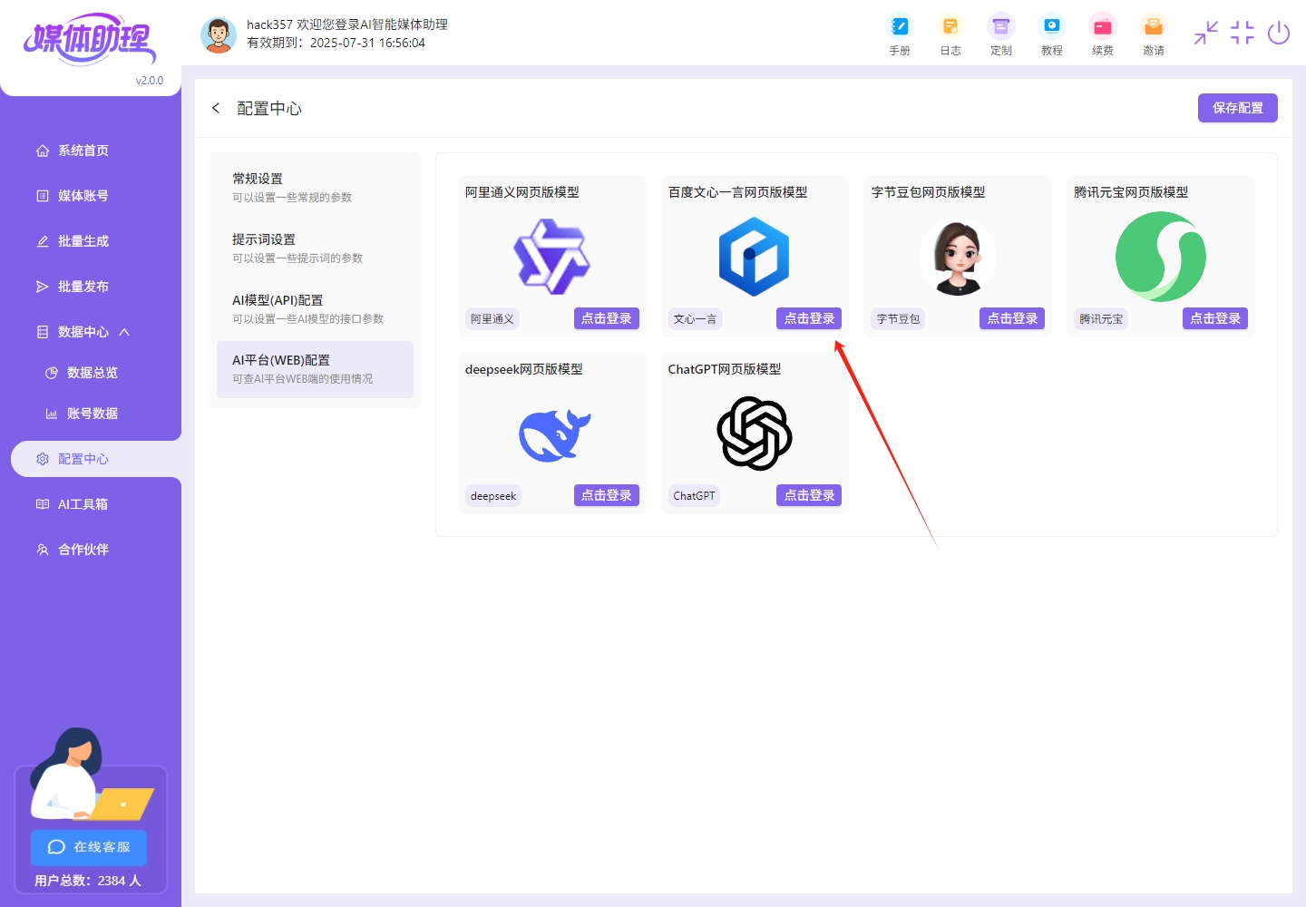Click the 定制 customization icon

click(x=1001, y=34)
